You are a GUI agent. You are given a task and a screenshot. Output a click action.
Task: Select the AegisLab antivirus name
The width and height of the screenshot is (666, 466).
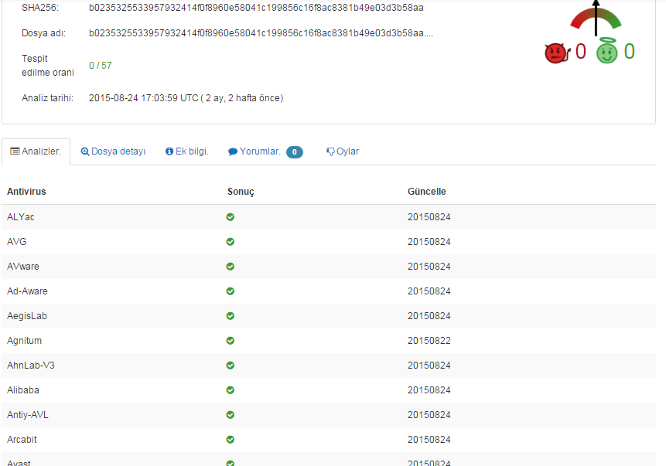pos(27,316)
